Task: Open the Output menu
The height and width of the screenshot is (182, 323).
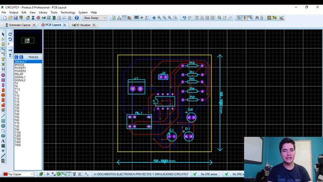Action: pos(14,12)
